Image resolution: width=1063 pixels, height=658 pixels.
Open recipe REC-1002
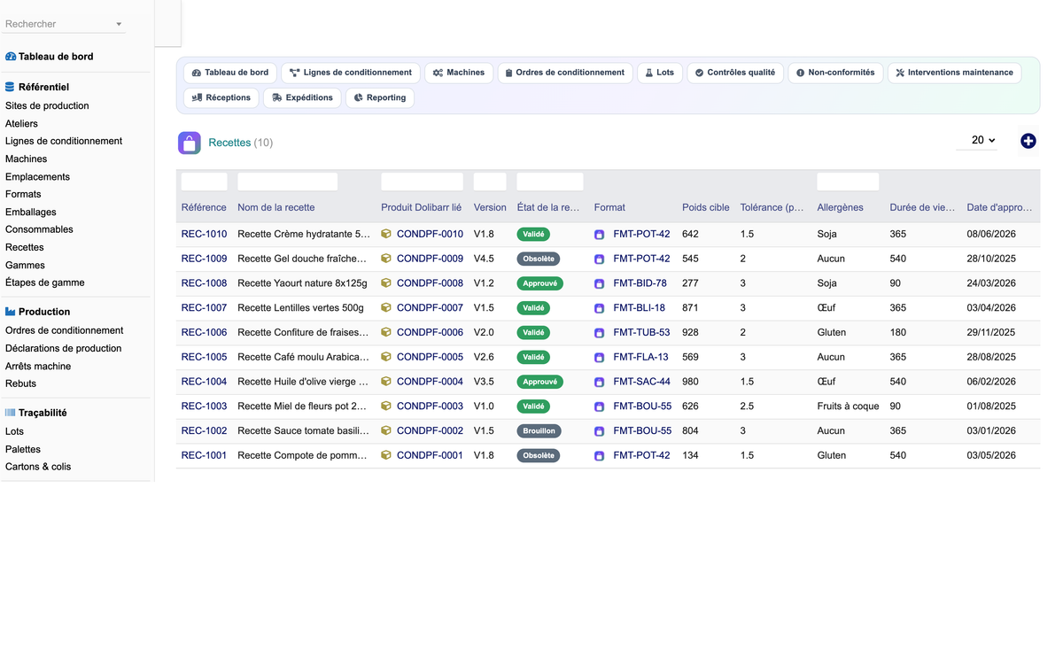coord(204,431)
